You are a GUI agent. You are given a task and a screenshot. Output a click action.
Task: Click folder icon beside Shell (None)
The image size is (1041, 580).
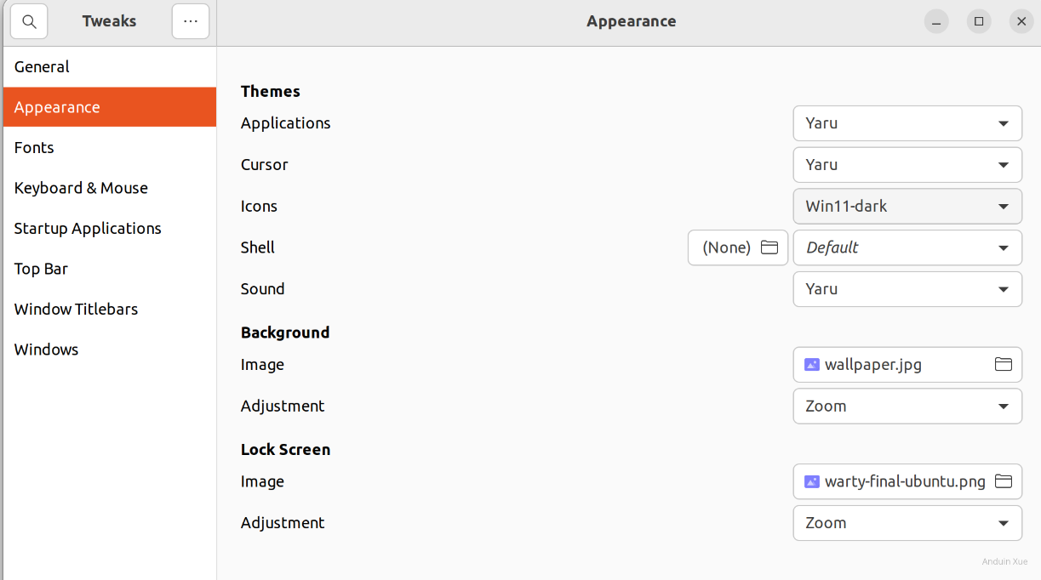click(x=769, y=247)
